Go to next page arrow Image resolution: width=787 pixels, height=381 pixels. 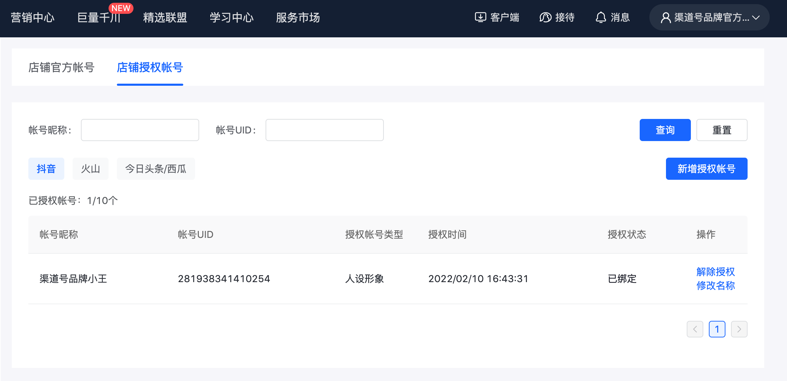tap(739, 329)
